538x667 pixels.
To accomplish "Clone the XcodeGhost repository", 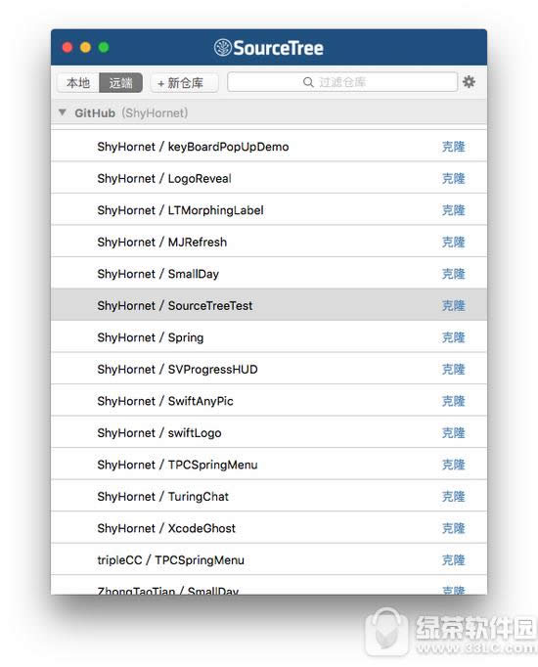I will tap(453, 528).
